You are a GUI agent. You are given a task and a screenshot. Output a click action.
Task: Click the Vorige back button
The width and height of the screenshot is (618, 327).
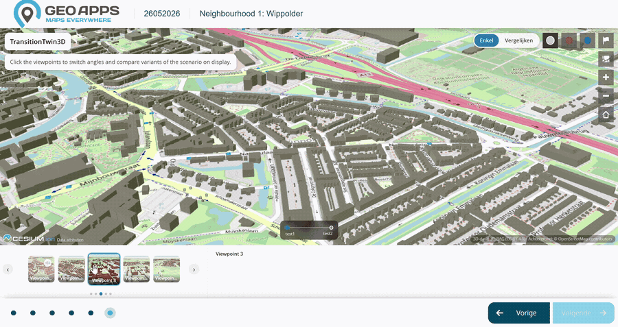pos(518,313)
